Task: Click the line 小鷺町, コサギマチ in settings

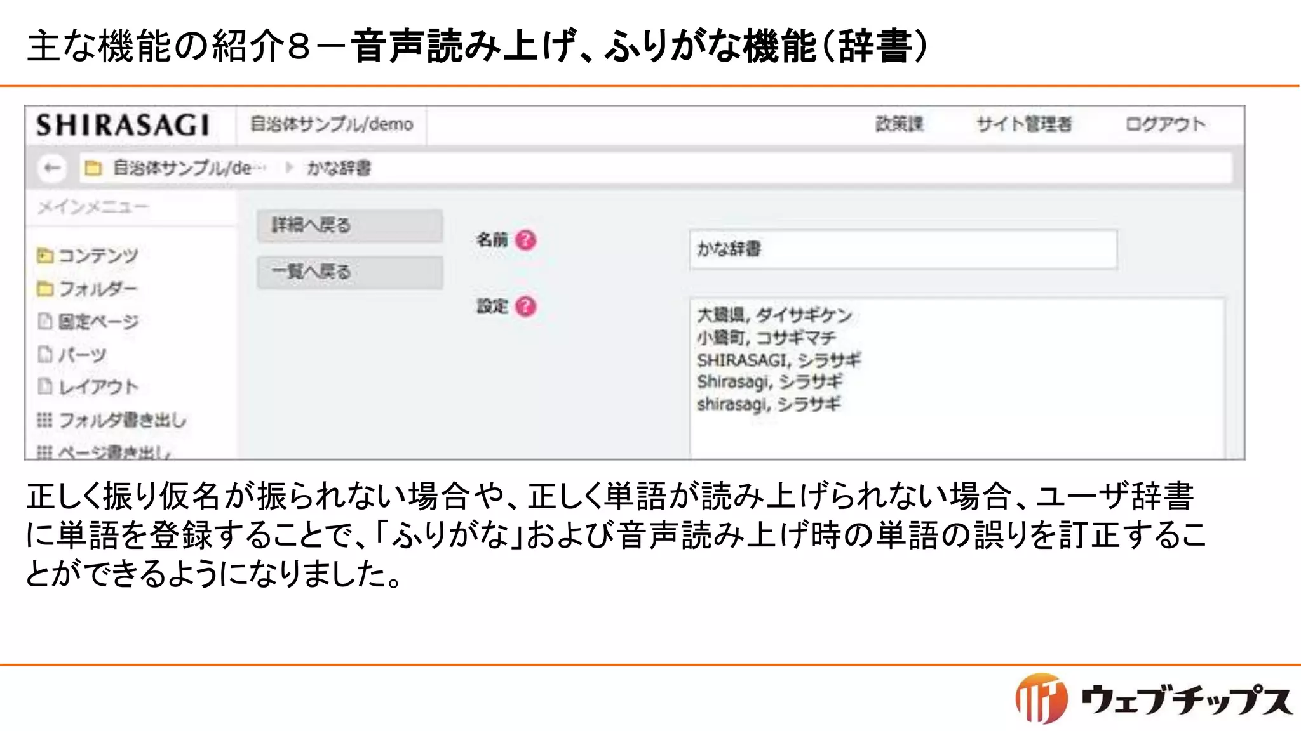Action: click(766, 338)
